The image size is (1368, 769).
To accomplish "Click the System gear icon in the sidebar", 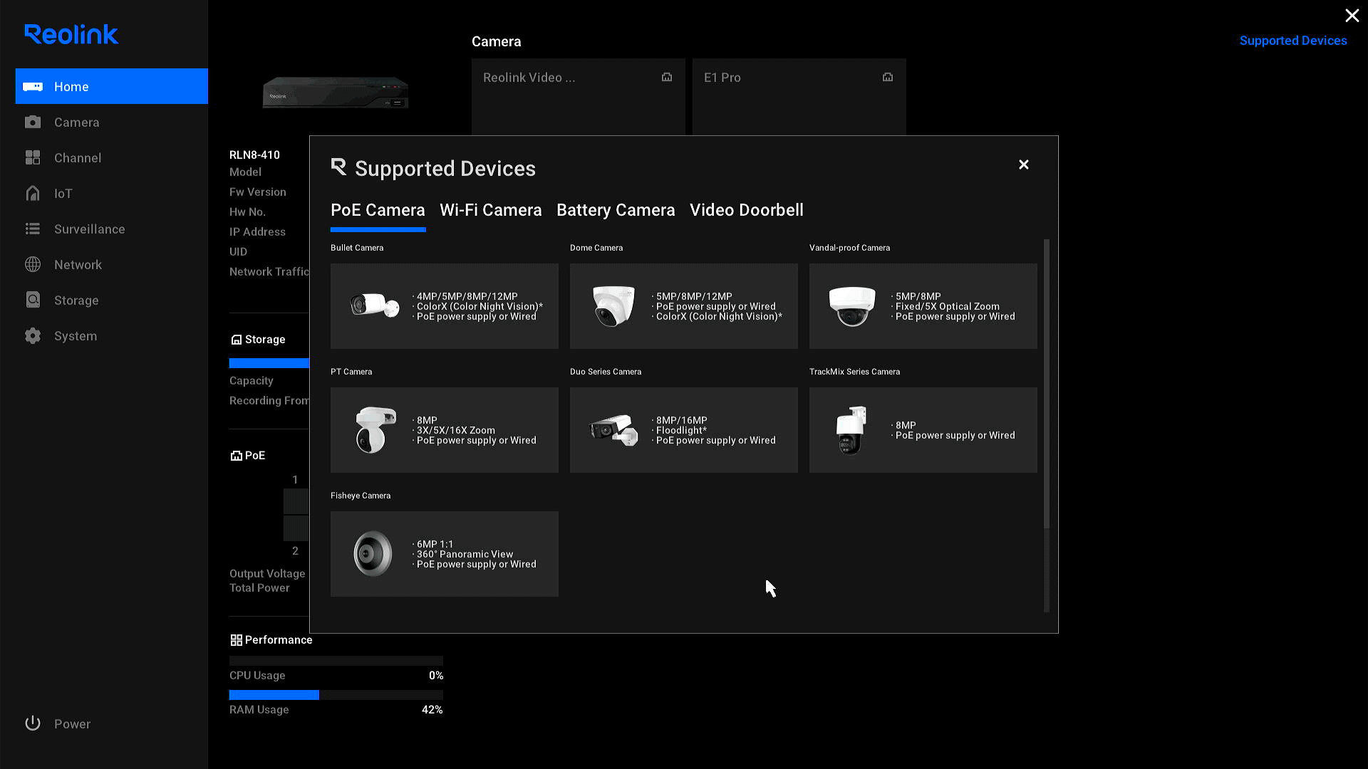I will pos(33,336).
